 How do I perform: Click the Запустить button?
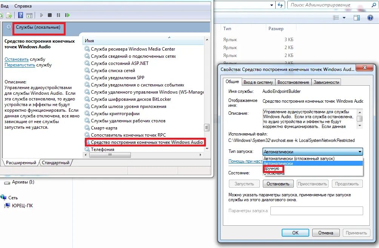point(244,184)
